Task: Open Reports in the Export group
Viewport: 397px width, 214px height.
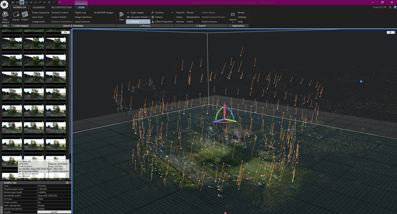Action: (180, 13)
